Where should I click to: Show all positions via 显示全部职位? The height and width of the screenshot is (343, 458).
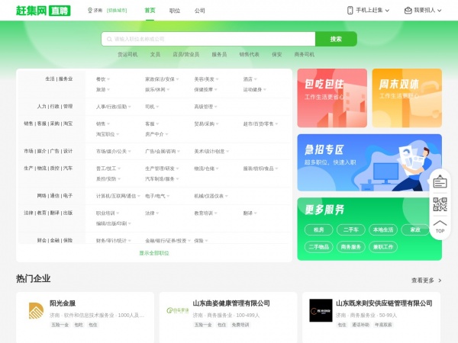click(154, 252)
